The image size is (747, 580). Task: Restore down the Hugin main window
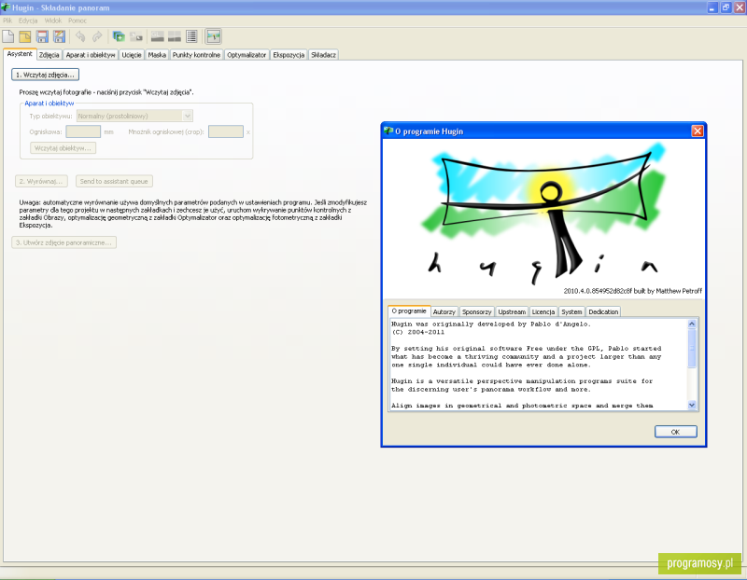point(726,7)
